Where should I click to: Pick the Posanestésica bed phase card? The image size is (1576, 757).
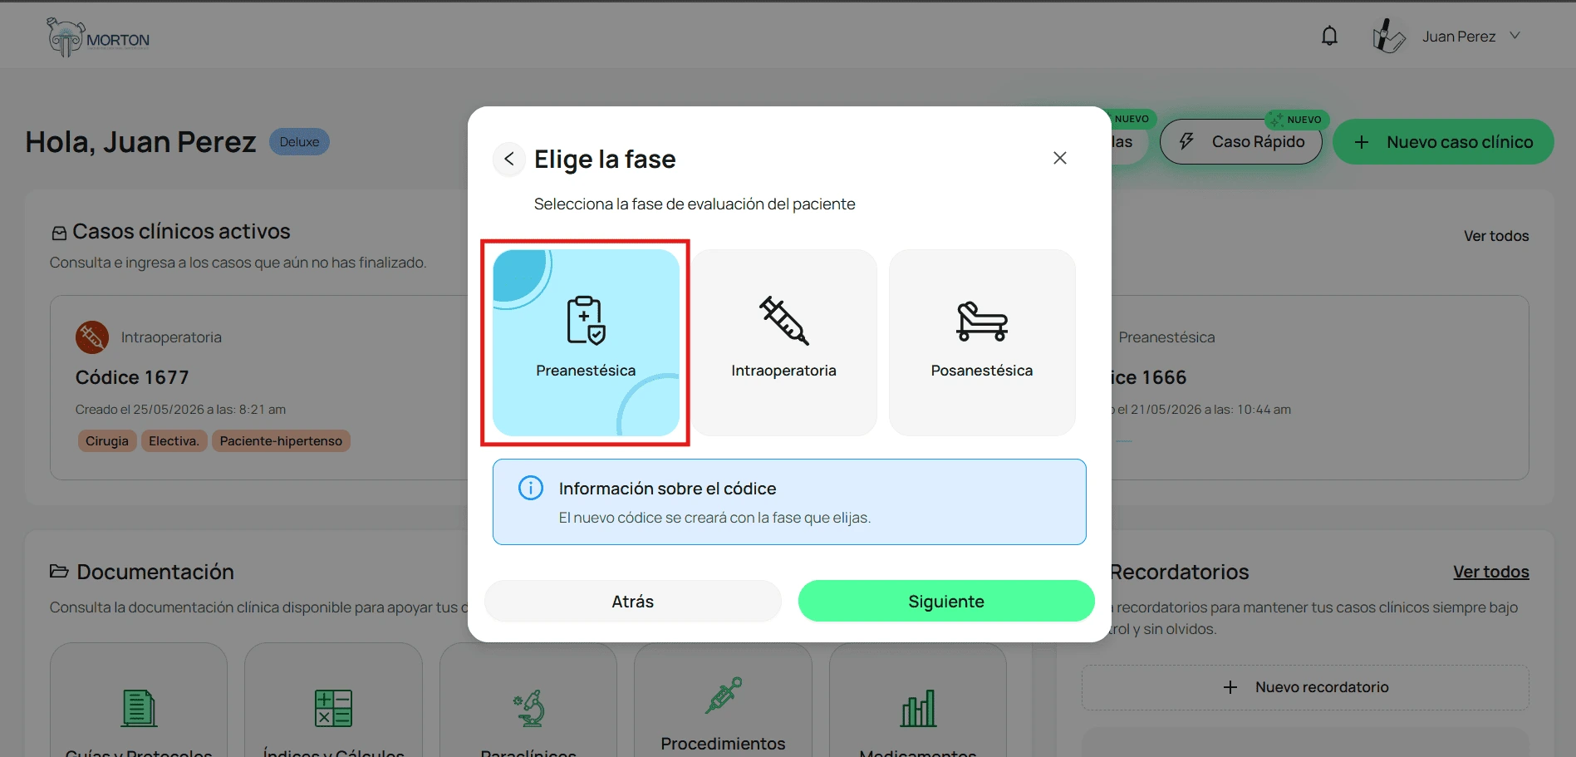(x=982, y=342)
